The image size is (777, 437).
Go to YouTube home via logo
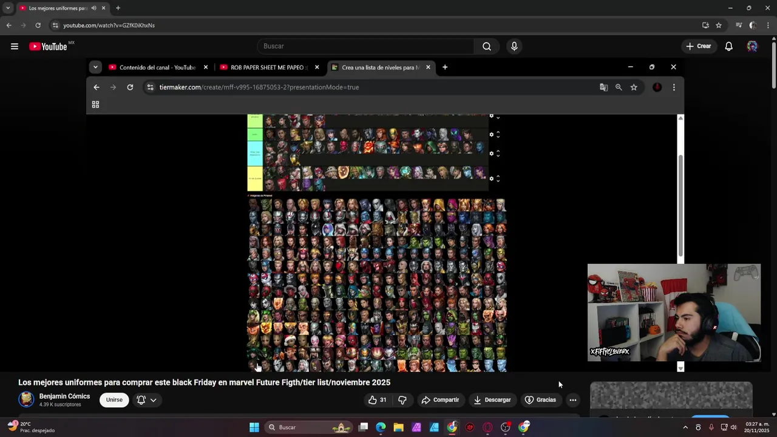(x=48, y=47)
